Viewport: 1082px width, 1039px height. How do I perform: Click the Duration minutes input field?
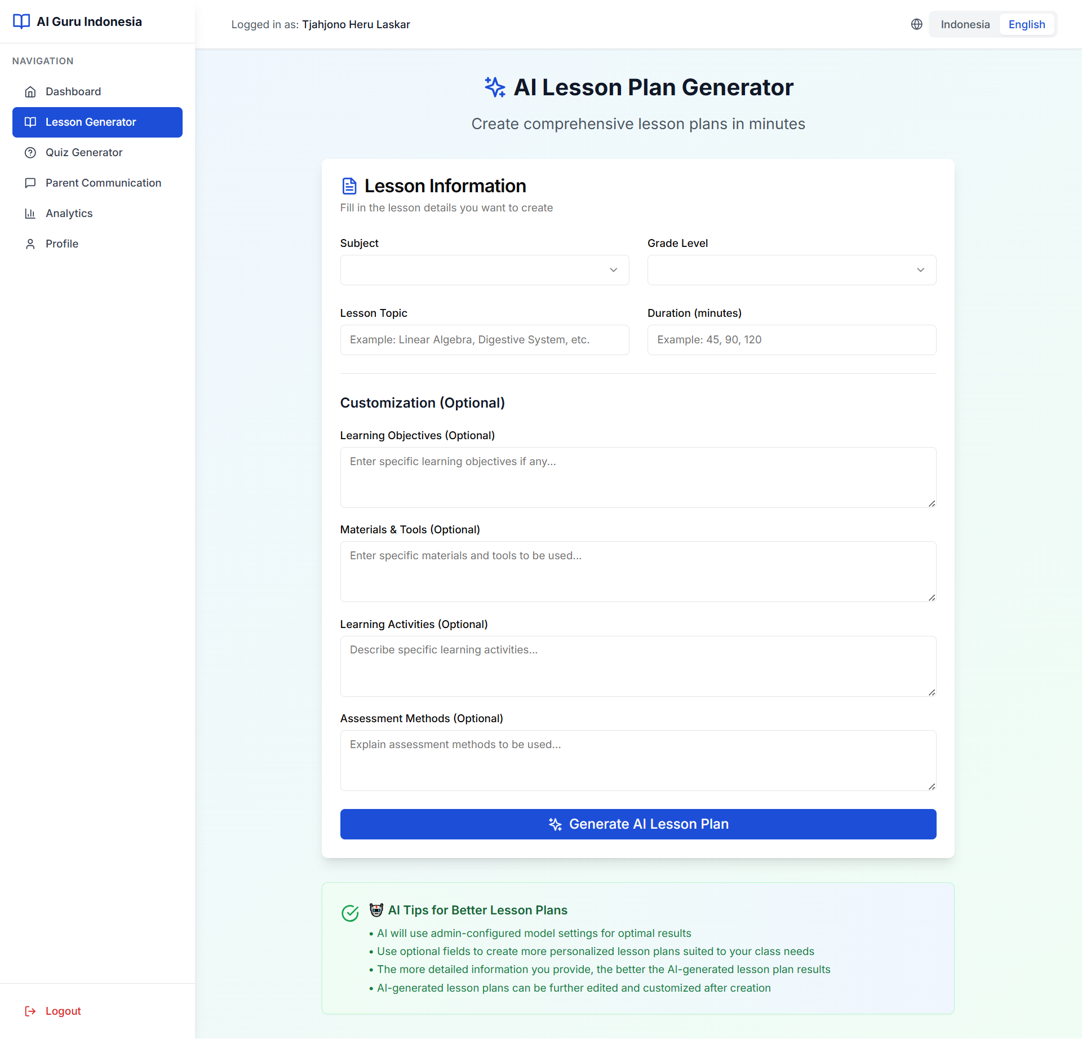pos(791,339)
